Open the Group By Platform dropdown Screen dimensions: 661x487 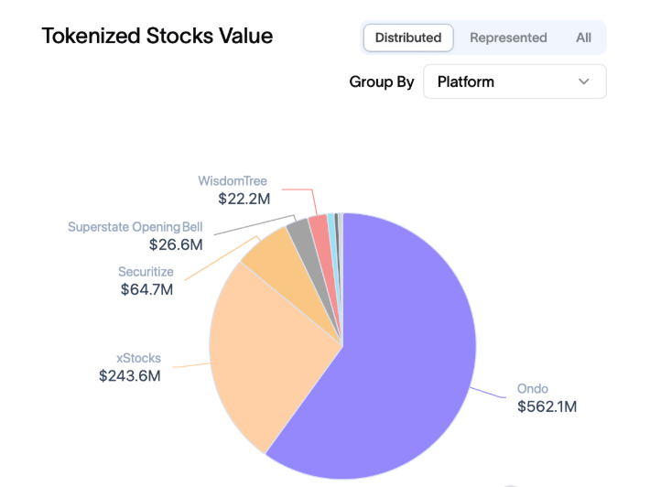(515, 81)
